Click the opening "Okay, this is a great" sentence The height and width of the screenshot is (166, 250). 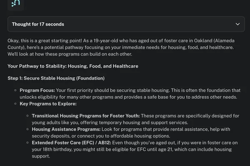coord(45,41)
